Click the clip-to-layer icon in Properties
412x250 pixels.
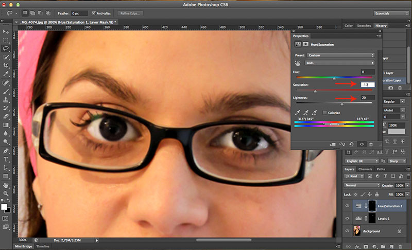click(332, 144)
